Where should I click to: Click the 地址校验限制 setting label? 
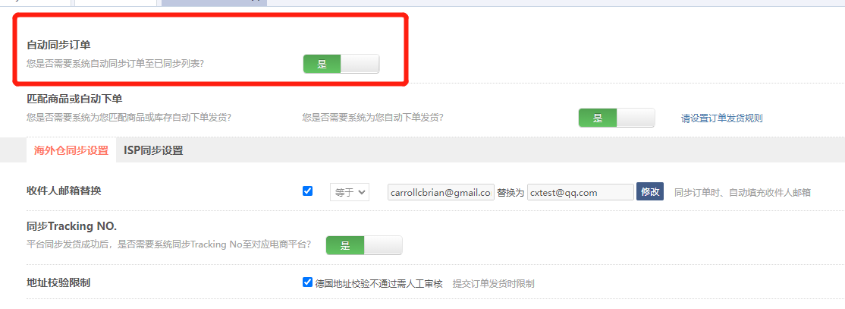[58, 282]
